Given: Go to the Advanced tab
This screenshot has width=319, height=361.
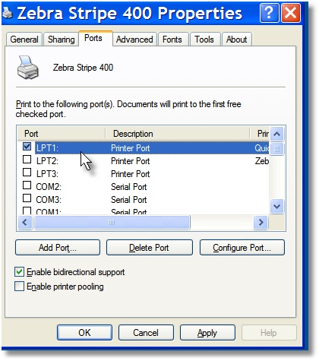Looking at the screenshot, I should click(134, 40).
